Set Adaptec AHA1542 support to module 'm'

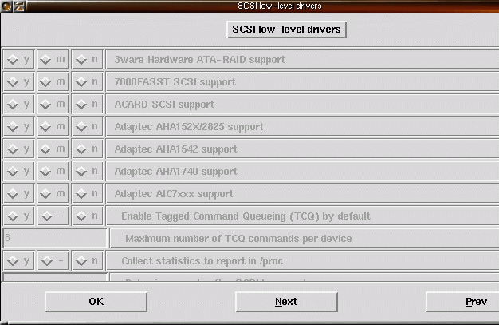click(x=53, y=149)
